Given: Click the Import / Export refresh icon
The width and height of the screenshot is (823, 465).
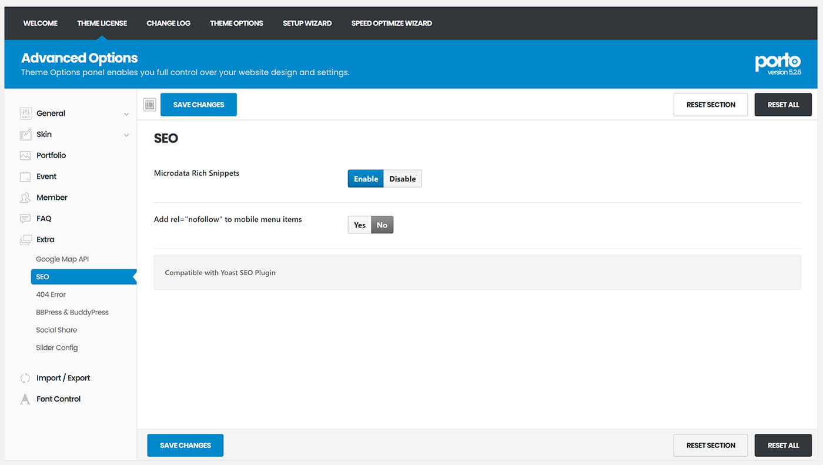Looking at the screenshot, I should (25, 379).
